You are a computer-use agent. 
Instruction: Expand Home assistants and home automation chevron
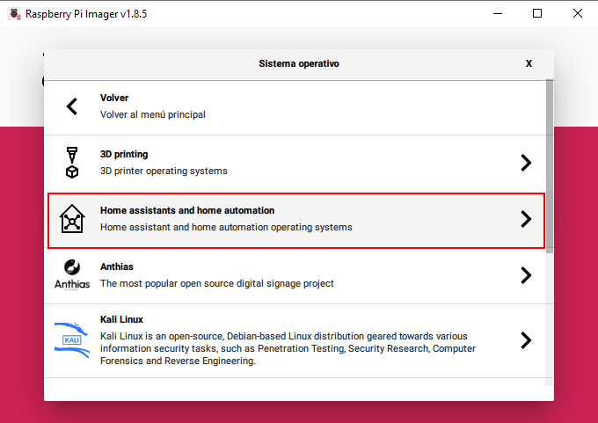coord(526,219)
